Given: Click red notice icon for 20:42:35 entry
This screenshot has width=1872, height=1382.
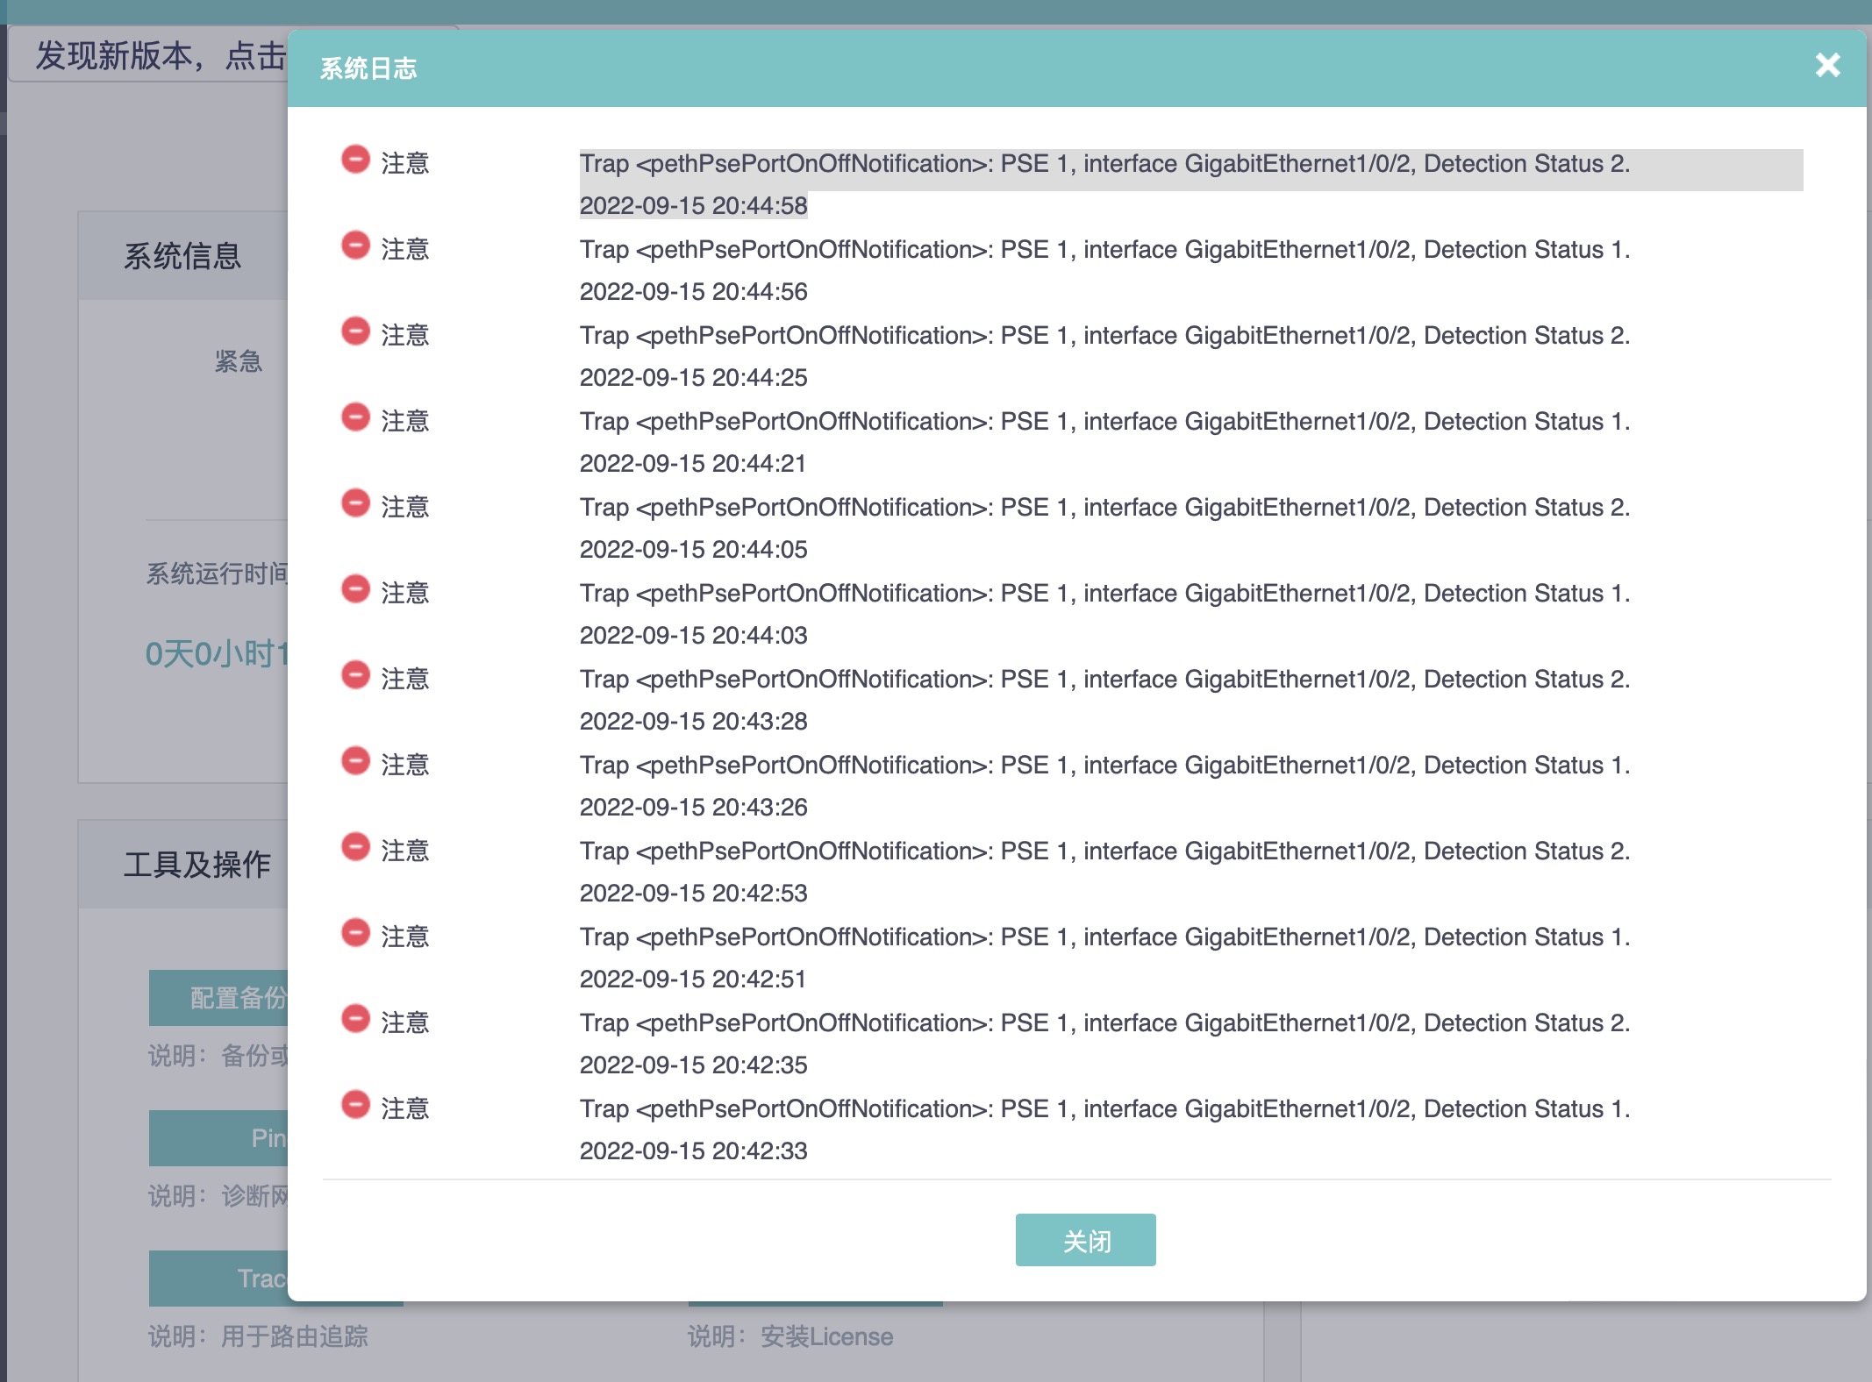Looking at the screenshot, I should pos(355,1019).
